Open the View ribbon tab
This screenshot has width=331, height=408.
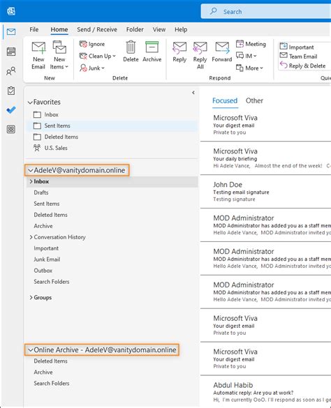click(159, 29)
